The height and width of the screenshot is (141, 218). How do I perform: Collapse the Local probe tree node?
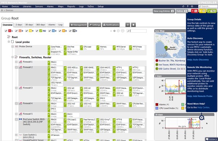tap(9, 42)
